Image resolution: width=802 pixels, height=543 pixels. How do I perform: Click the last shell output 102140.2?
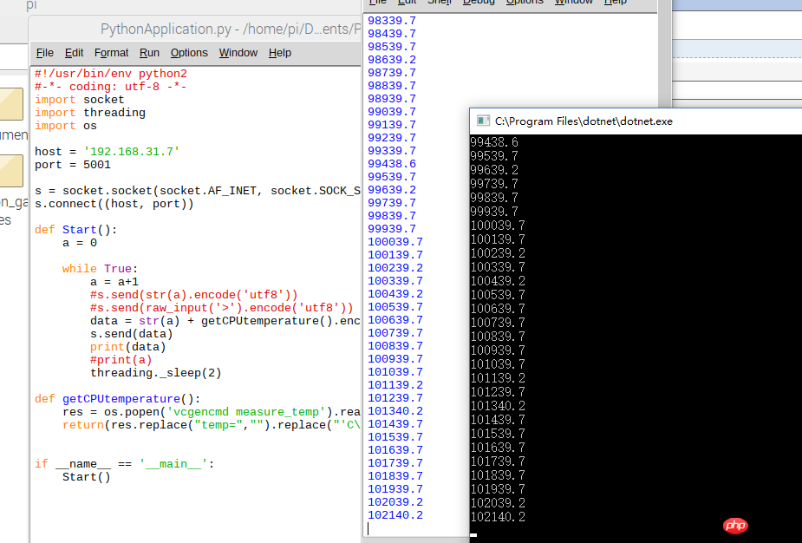click(395, 515)
